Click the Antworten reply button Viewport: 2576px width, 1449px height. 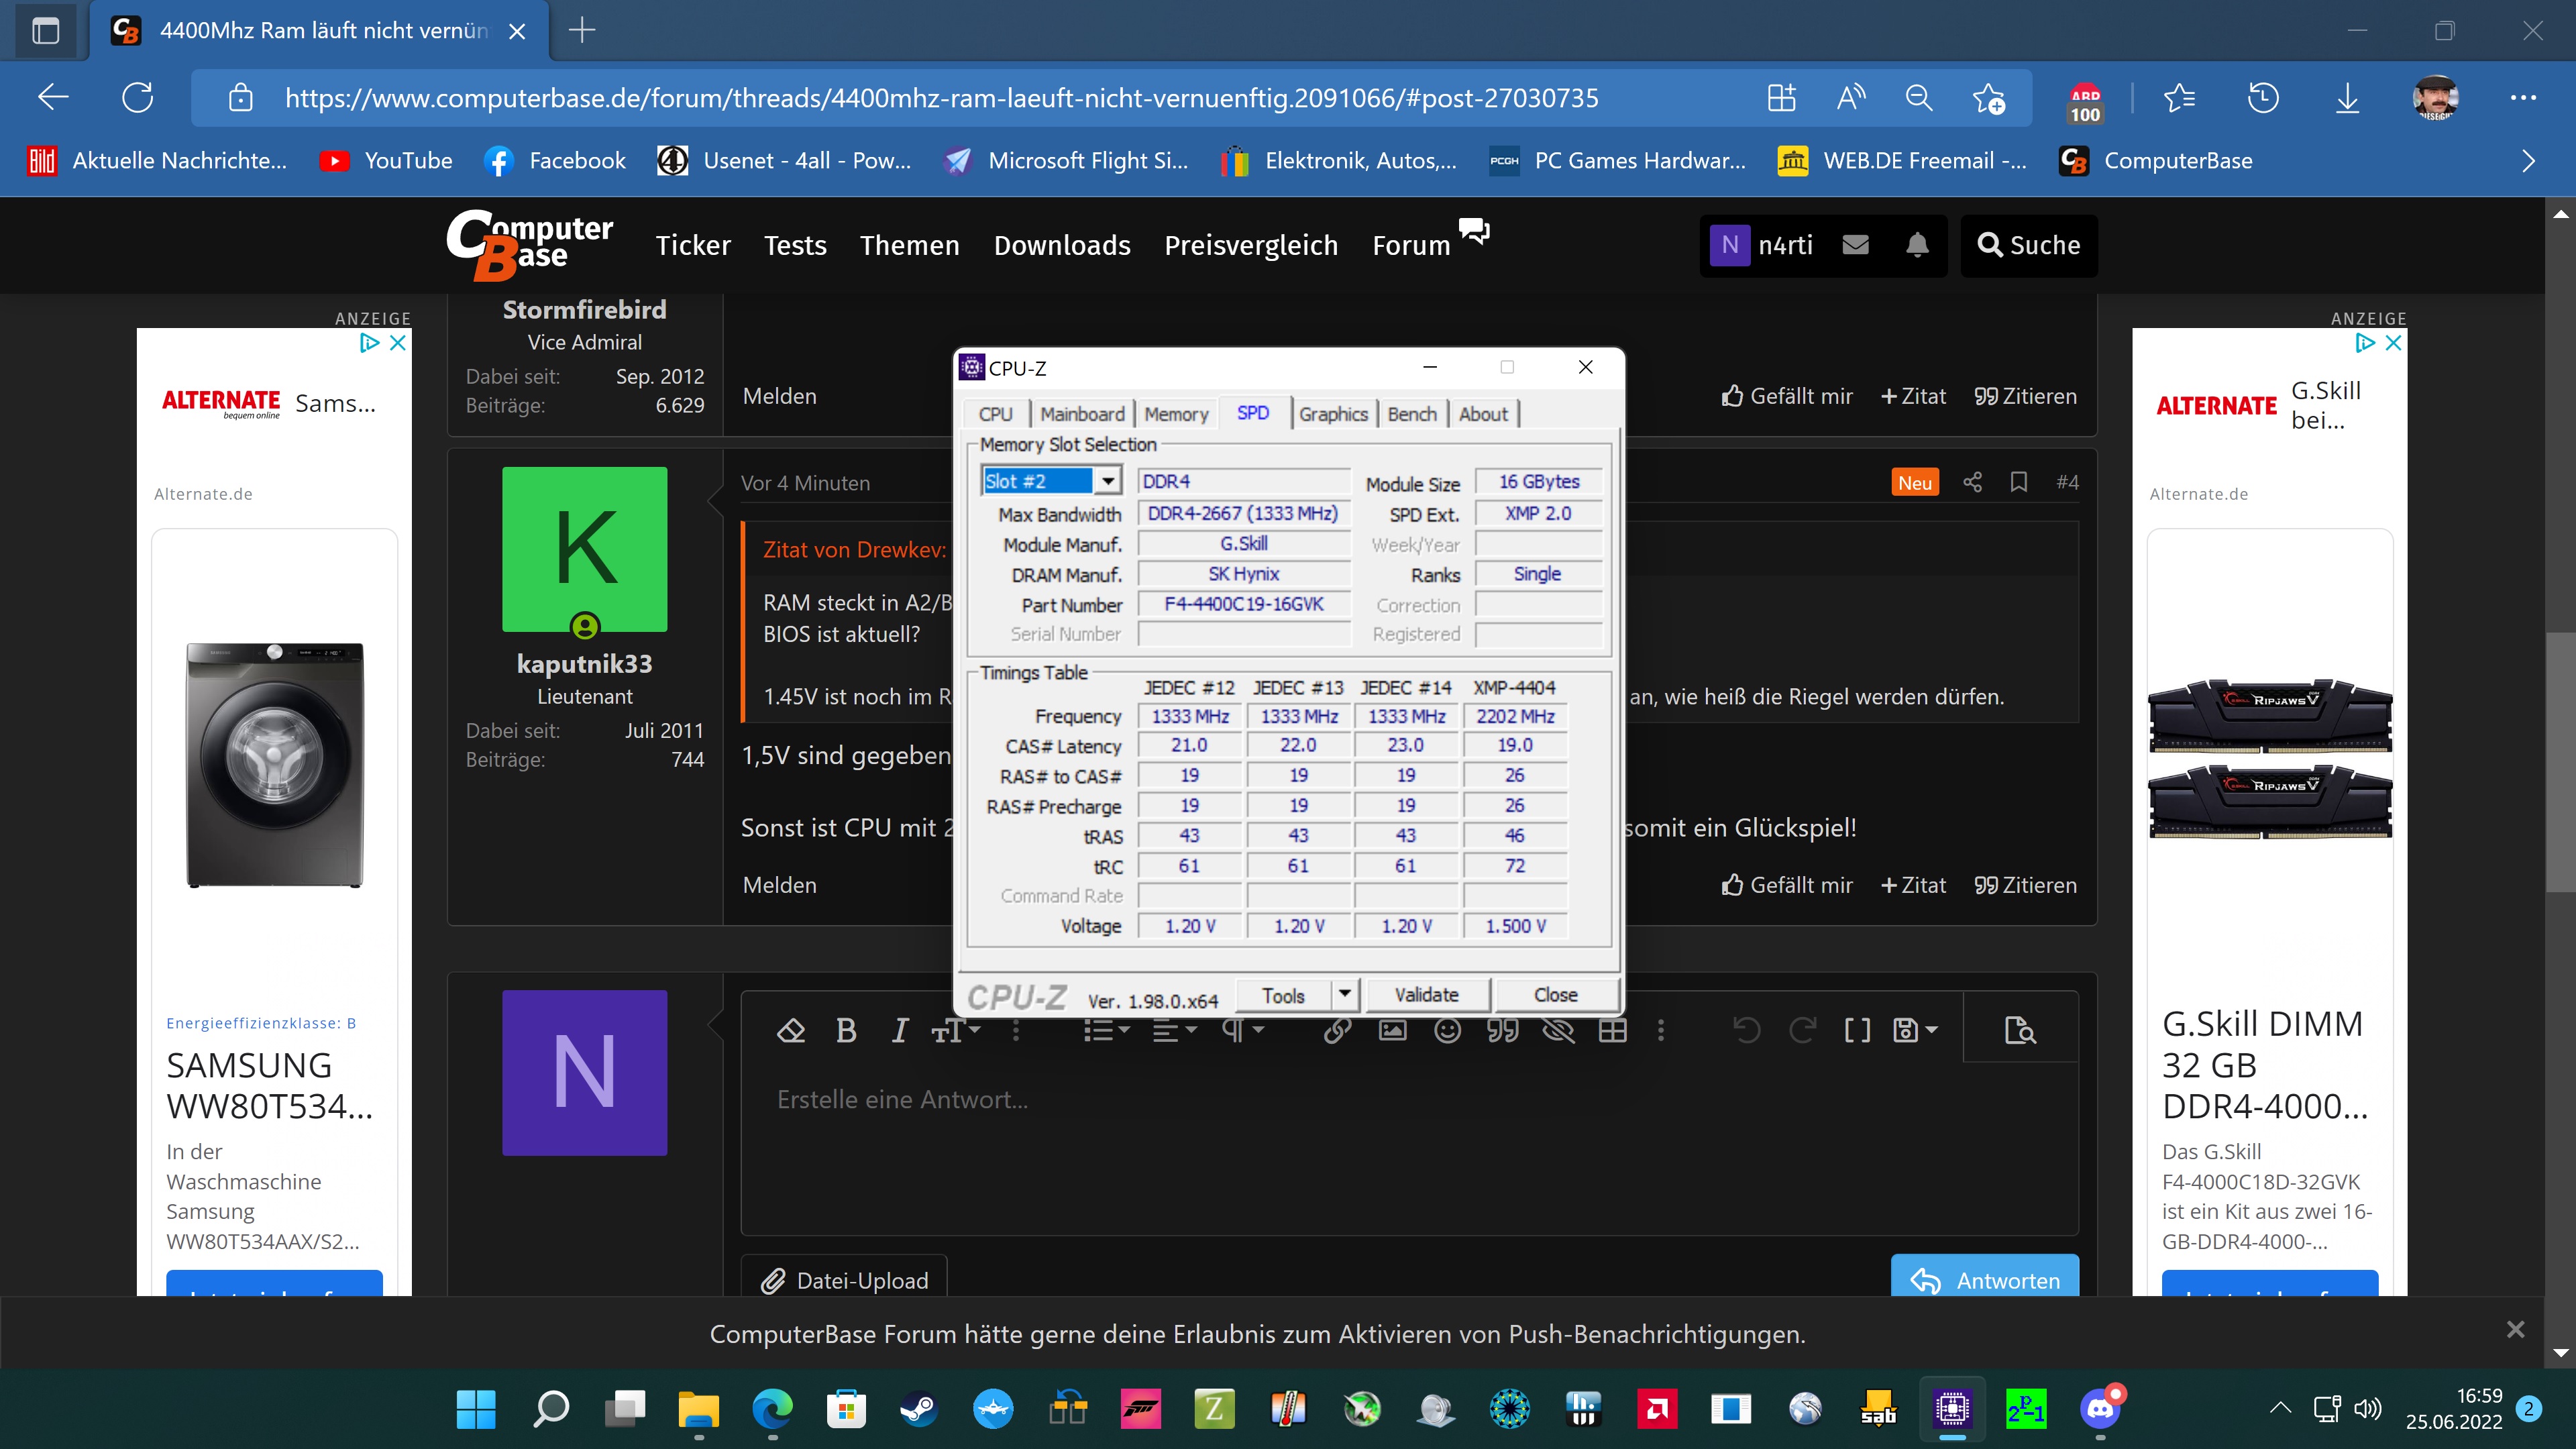(1985, 1280)
